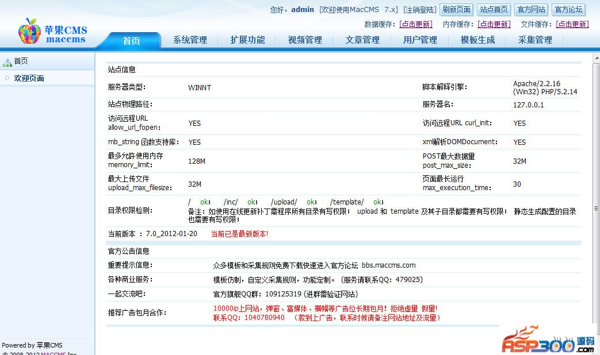Click the 32M post_max_size value
Viewport: 600px width, 355px height.
click(519, 161)
